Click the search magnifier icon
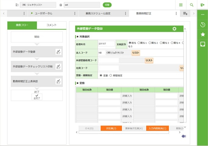This screenshot has width=208, height=146. point(192,5)
